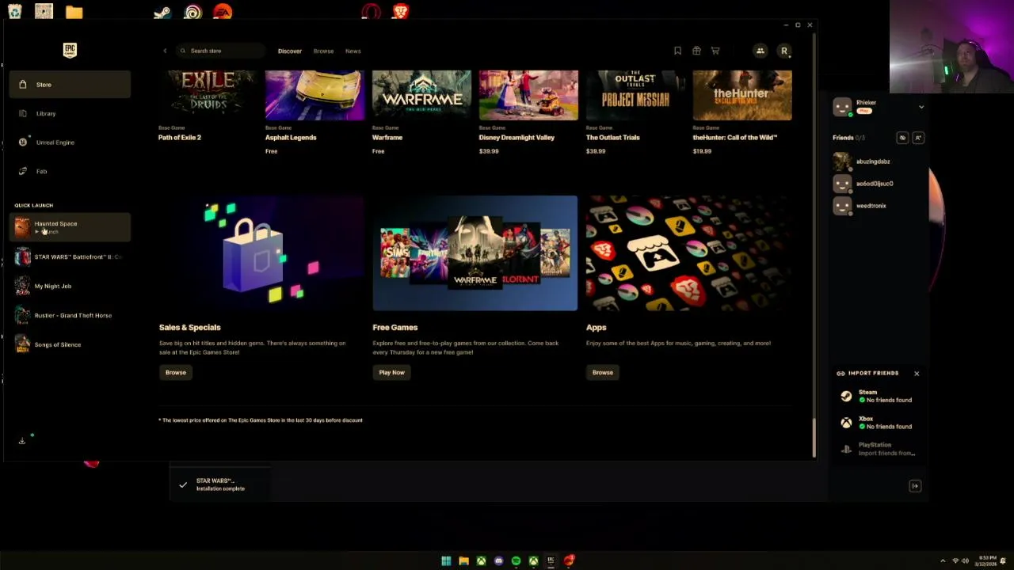Open Spotify from taskbar
The height and width of the screenshot is (570, 1014).
point(516,561)
